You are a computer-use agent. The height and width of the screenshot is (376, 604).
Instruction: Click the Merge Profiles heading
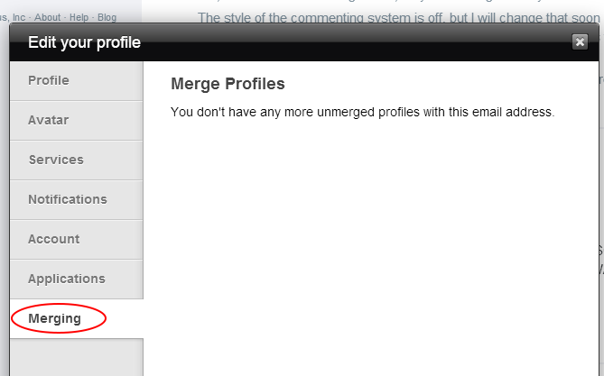point(228,84)
